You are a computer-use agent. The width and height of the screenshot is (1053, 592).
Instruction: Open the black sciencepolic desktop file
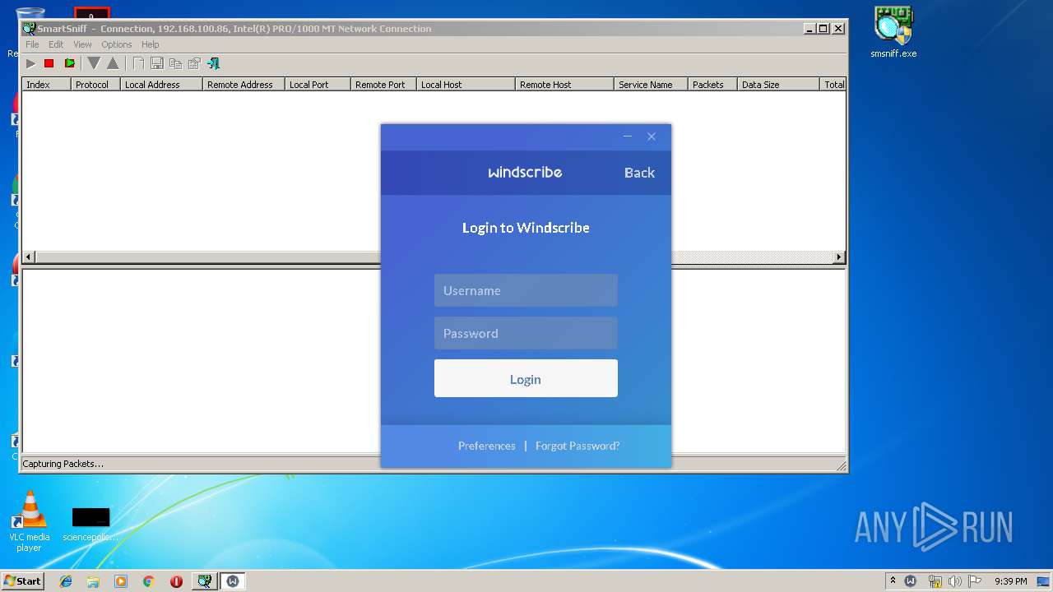tap(90, 525)
